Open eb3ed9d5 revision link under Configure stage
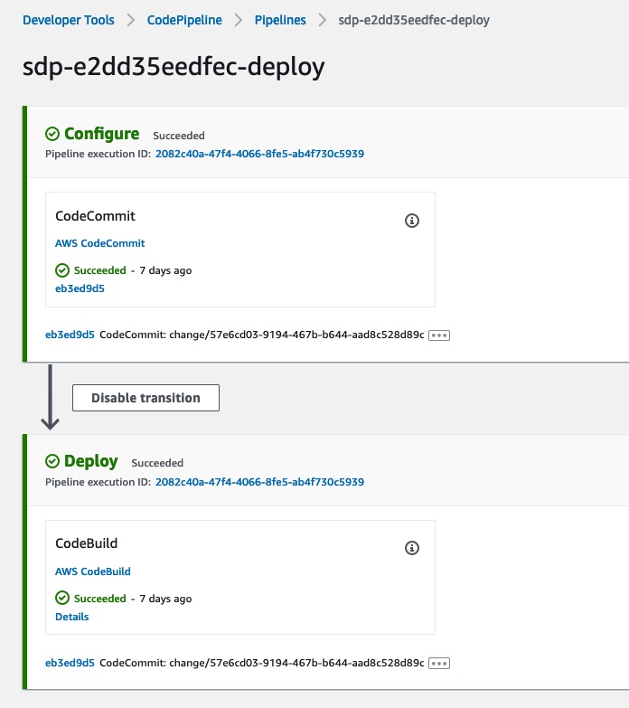The image size is (629, 708). tap(70, 335)
